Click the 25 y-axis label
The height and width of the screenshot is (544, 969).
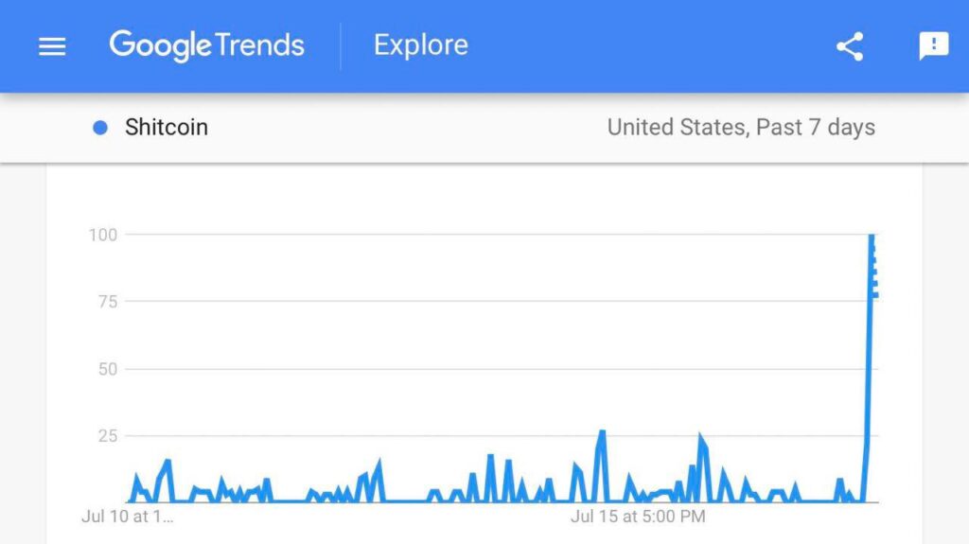click(x=107, y=436)
